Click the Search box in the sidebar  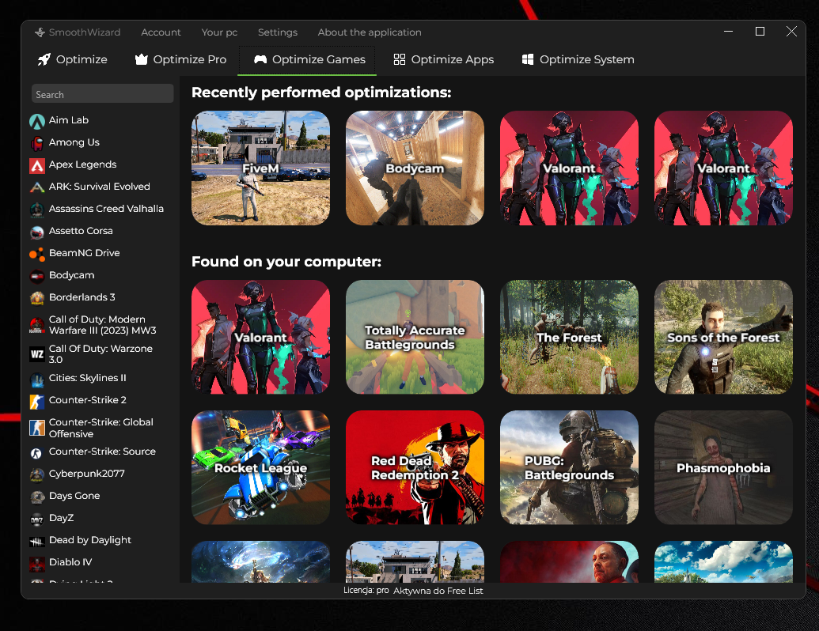[101, 93]
